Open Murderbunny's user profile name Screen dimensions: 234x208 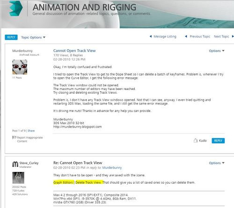point(22,51)
